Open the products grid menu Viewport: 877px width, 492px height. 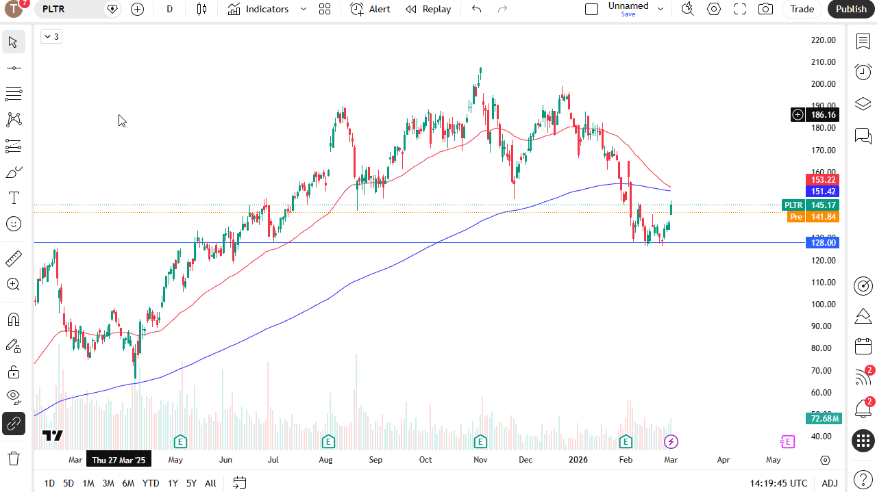pos(863,441)
